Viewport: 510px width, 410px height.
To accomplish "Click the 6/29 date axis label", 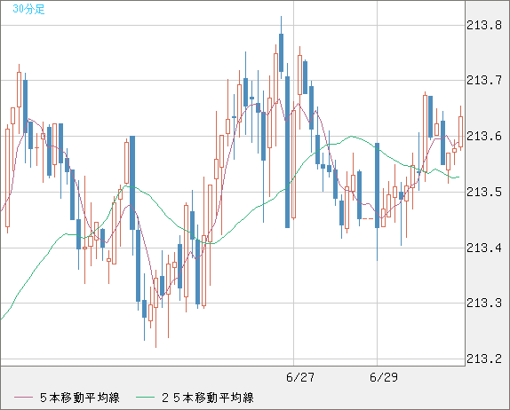I will tap(384, 377).
